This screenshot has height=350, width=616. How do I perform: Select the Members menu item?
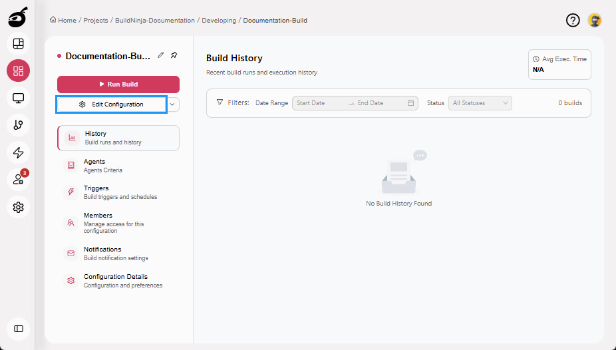coord(118,223)
